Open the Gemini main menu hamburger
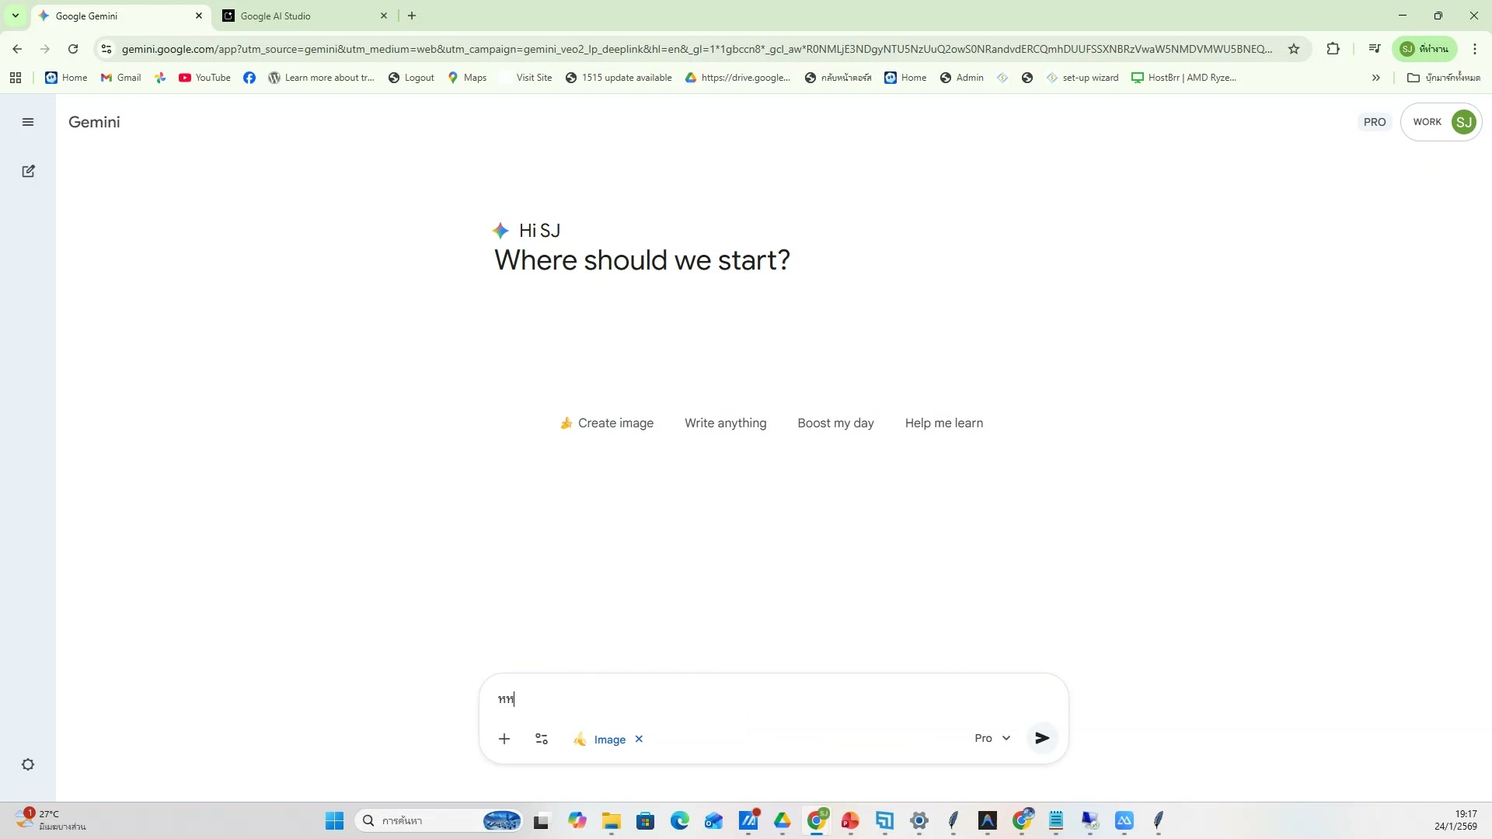Screen dimensions: 1492x839 click(x=28, y=122)
